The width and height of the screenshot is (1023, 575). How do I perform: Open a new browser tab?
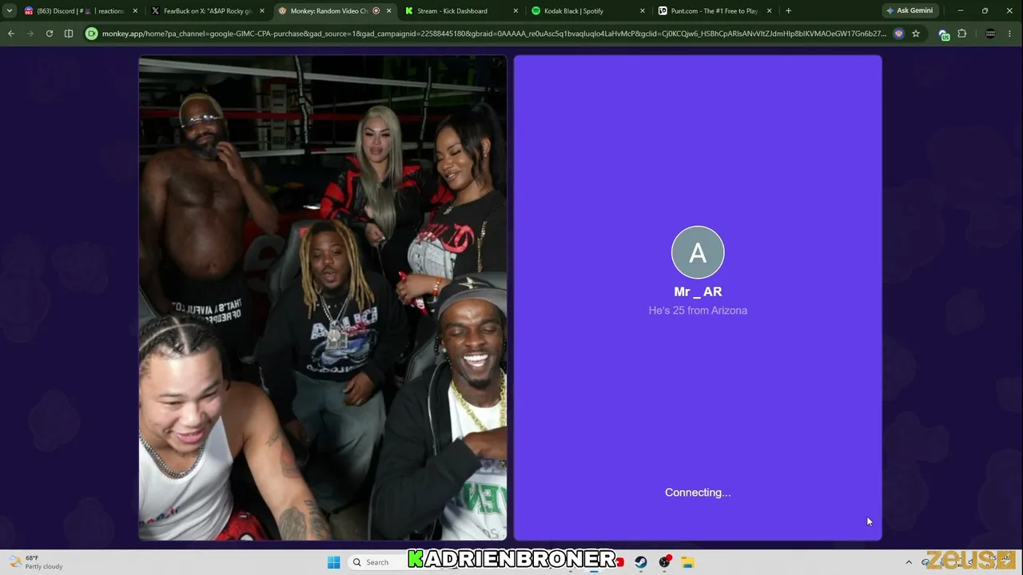click(788, 11)
